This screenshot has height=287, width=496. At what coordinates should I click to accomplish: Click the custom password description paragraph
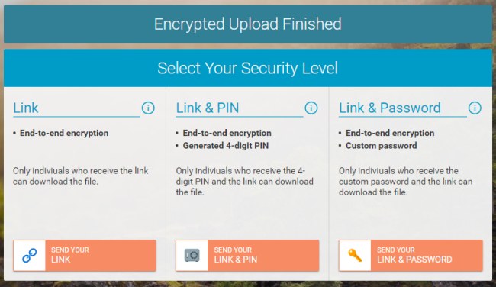click(x=405, y=182)
